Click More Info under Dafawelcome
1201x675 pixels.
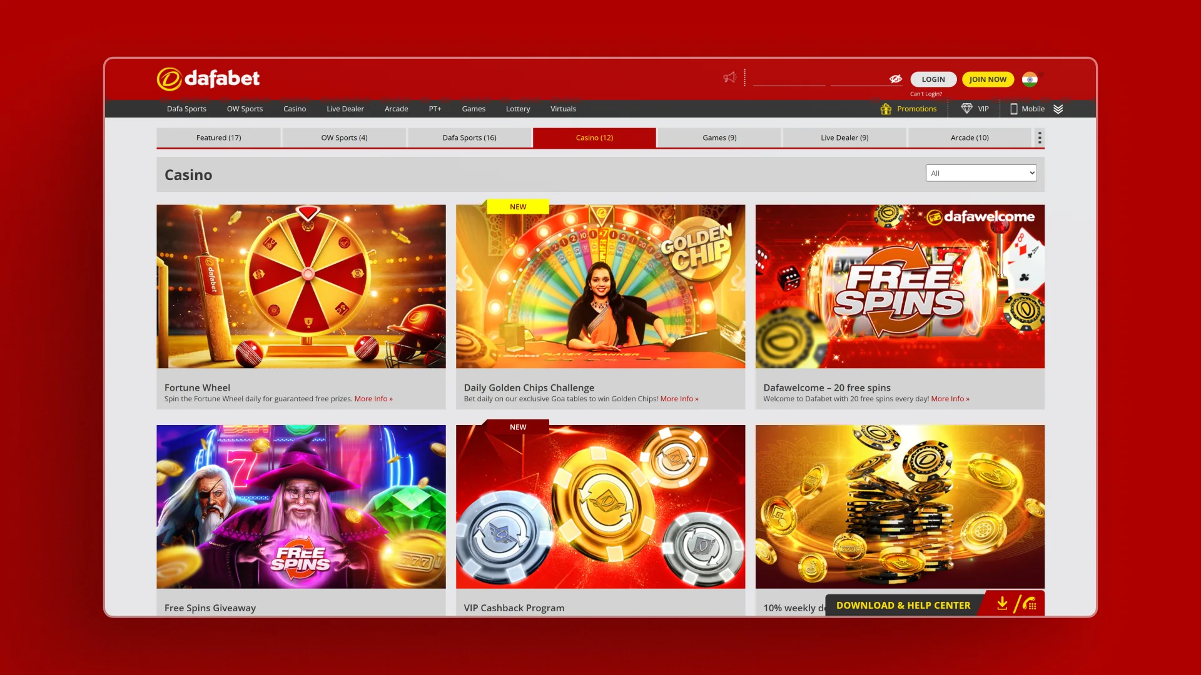tap(950, 399)
